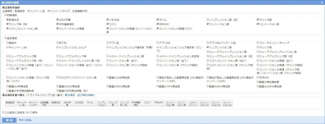Check the インプレッション数（旧） checkbox

coord(208,20)
